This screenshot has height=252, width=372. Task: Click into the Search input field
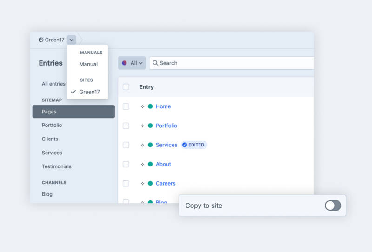(x=232, y=63)
